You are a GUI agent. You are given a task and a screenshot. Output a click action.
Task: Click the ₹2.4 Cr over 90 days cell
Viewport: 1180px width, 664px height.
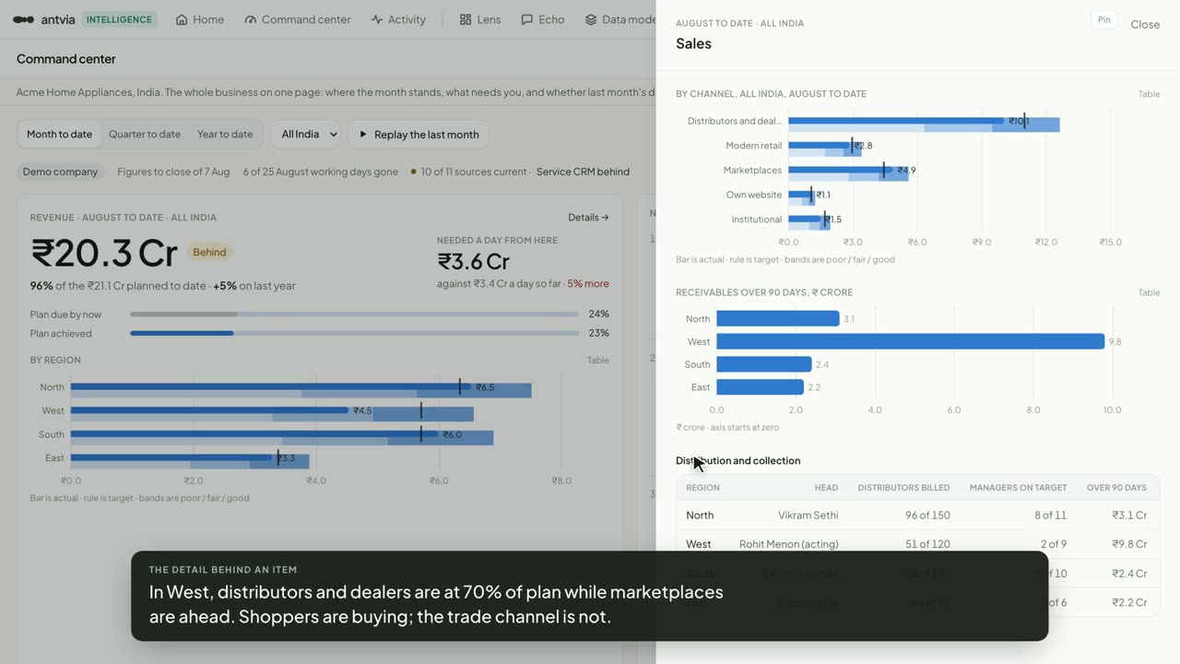click(x=1128, y=574)
